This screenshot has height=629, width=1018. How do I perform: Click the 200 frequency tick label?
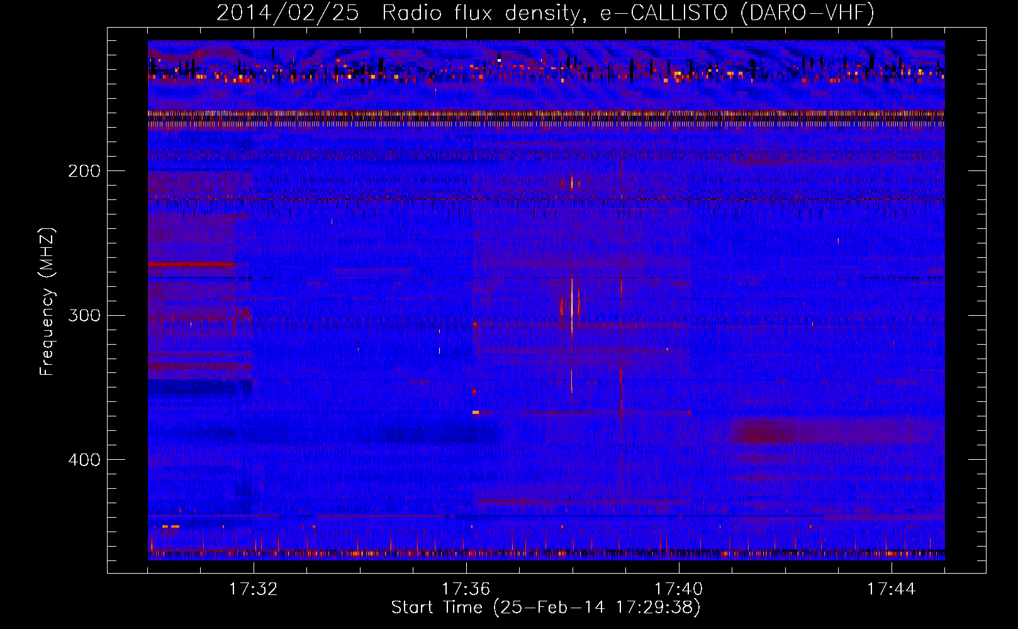(84, 171)
